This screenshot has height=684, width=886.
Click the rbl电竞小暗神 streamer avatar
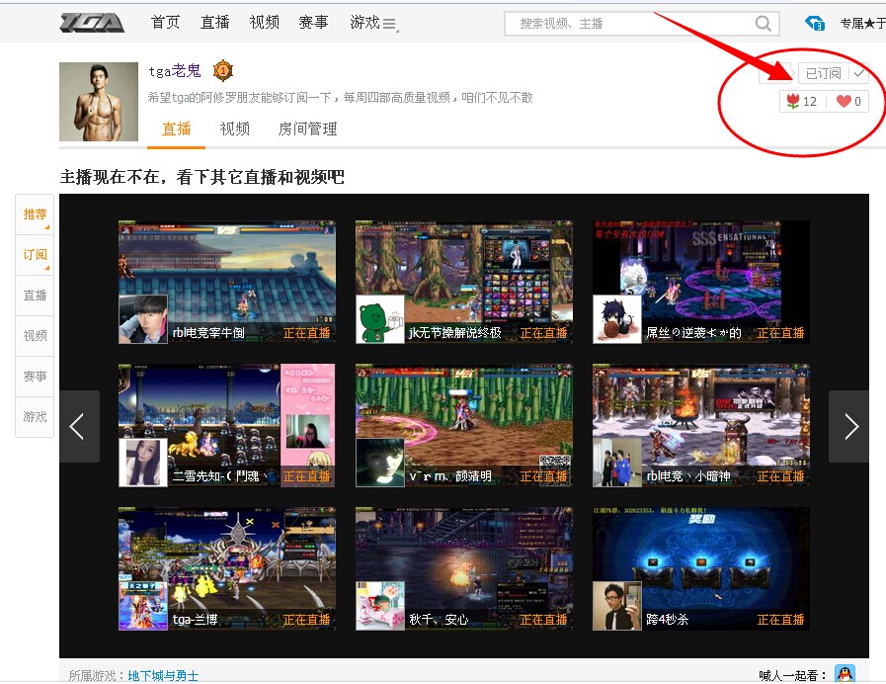click(617, 463)
